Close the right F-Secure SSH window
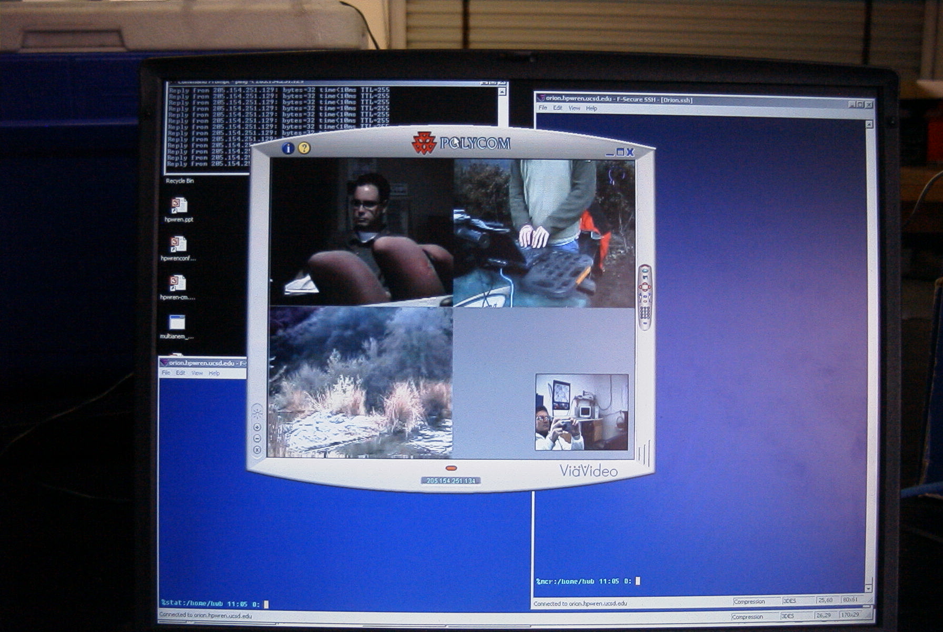Screen dimensions: 943x632 (869, 104)
